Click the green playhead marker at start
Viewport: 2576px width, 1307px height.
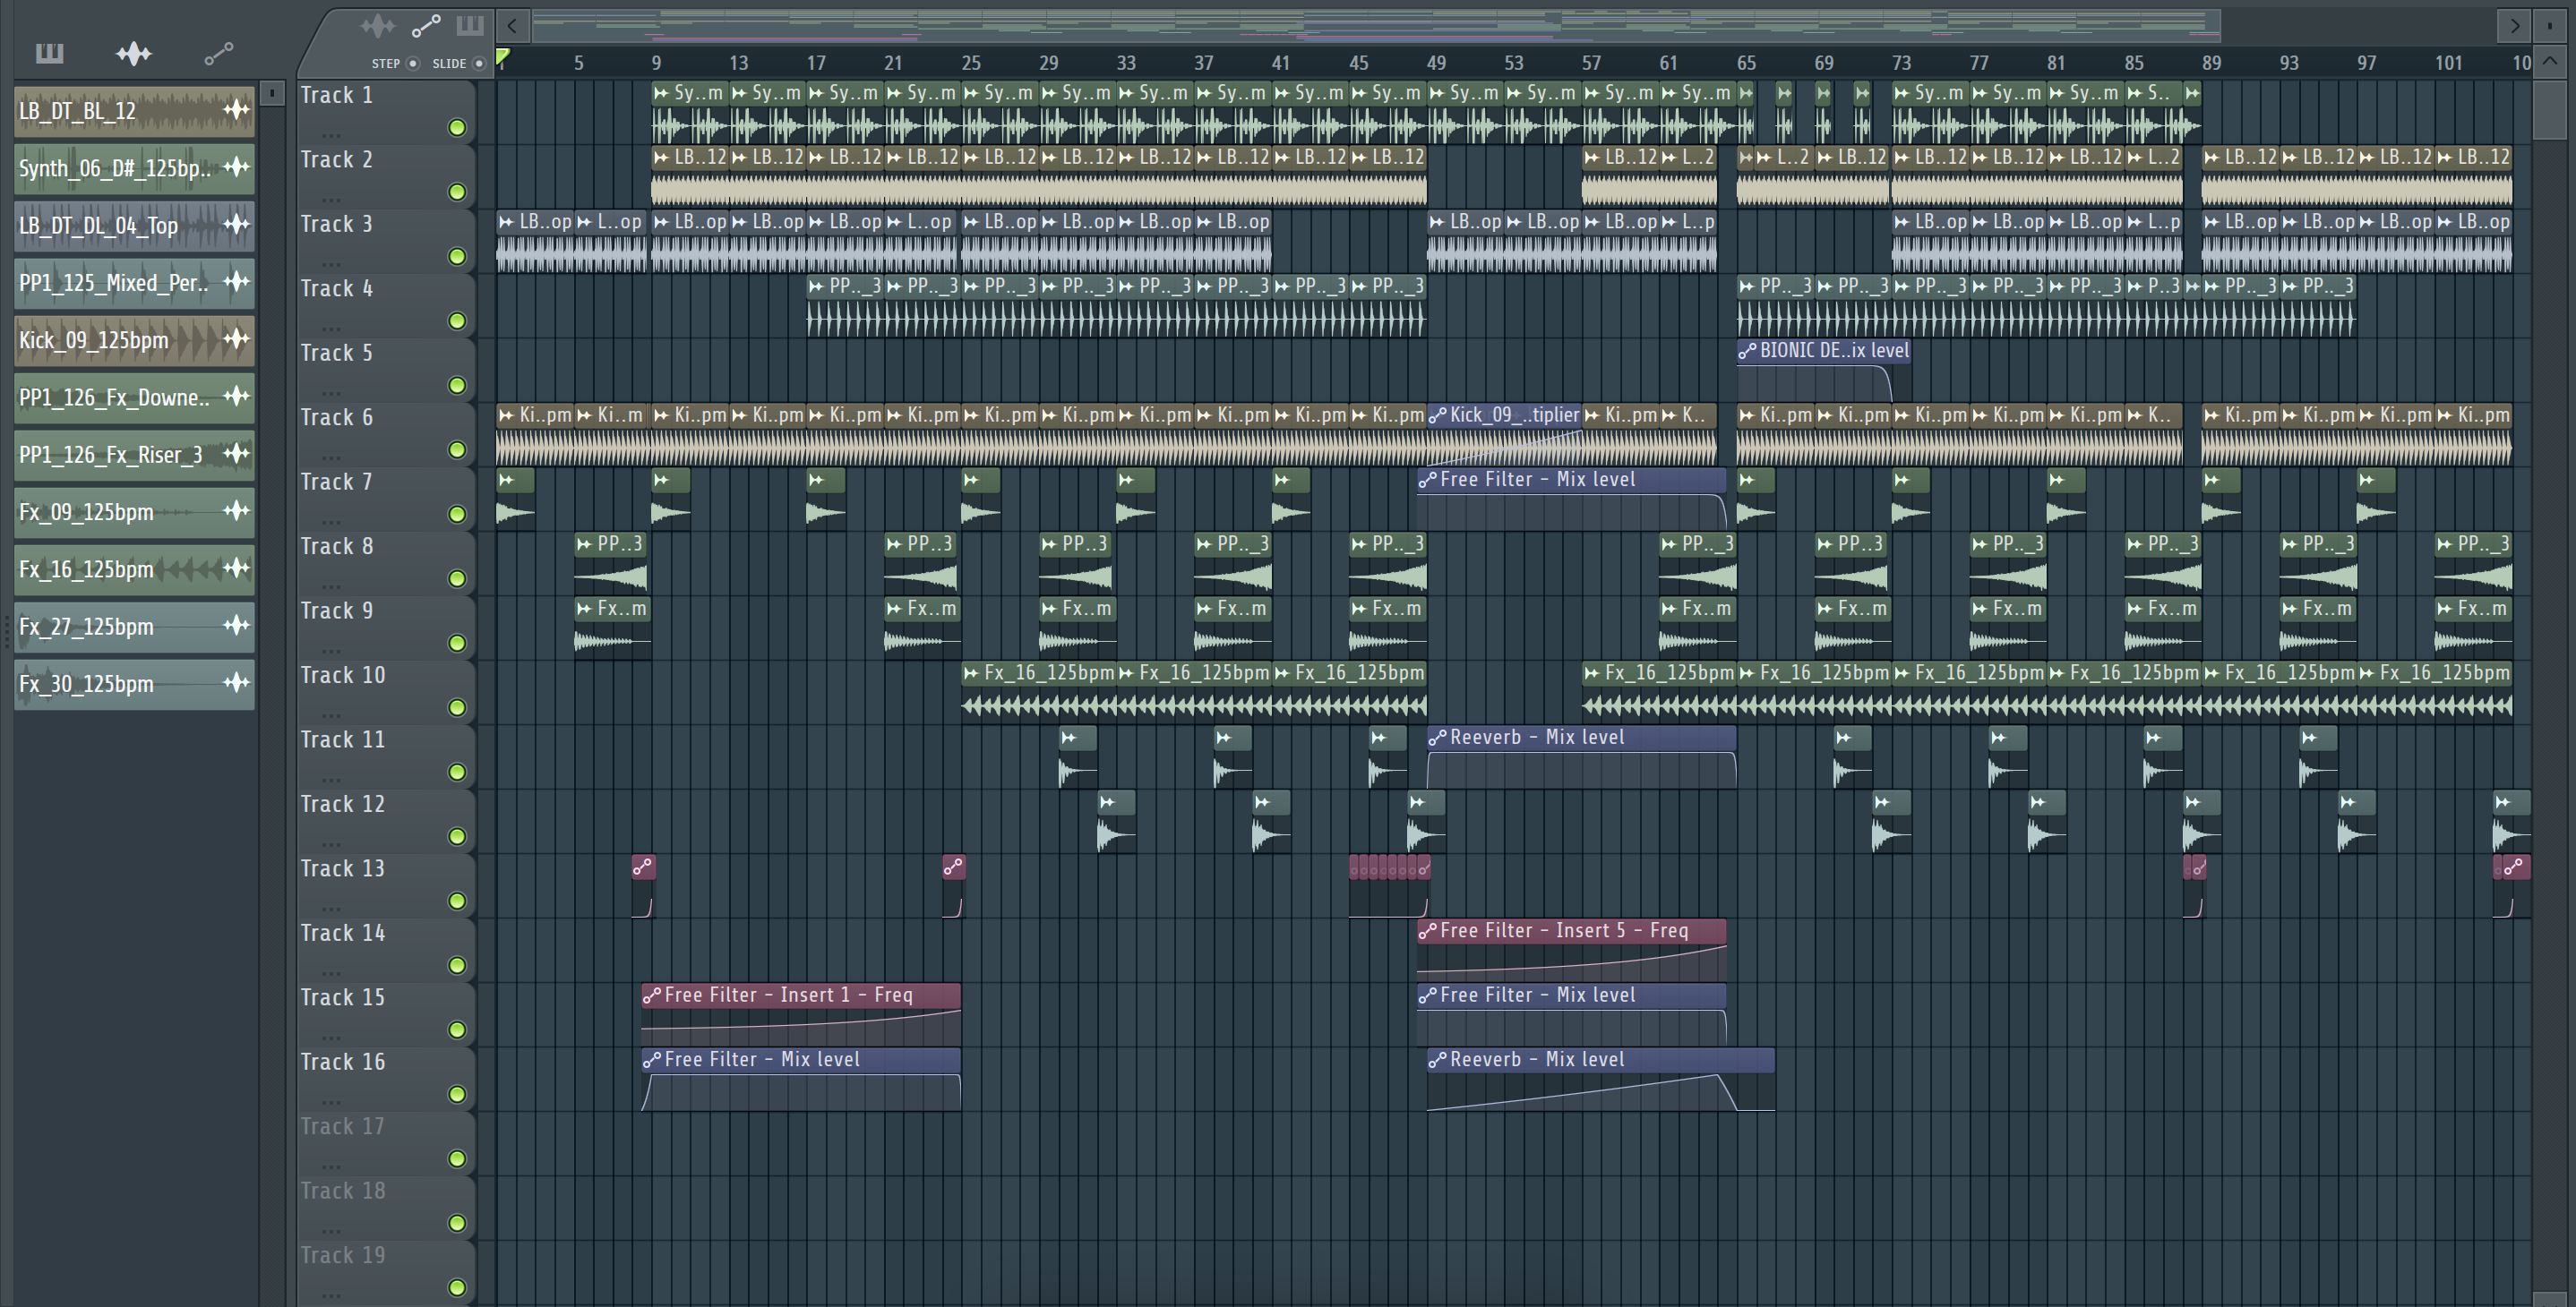503,56
